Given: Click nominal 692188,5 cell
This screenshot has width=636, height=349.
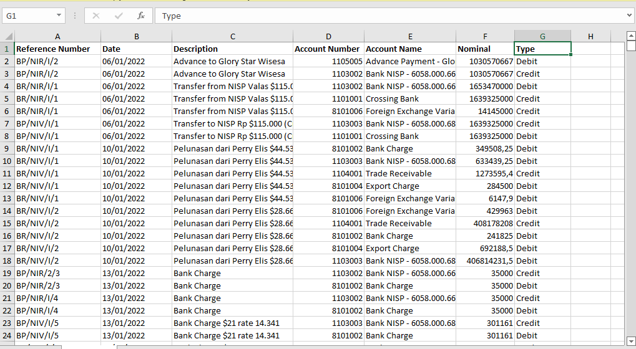Looking at the screenshot, I should [x=485, y=249].
